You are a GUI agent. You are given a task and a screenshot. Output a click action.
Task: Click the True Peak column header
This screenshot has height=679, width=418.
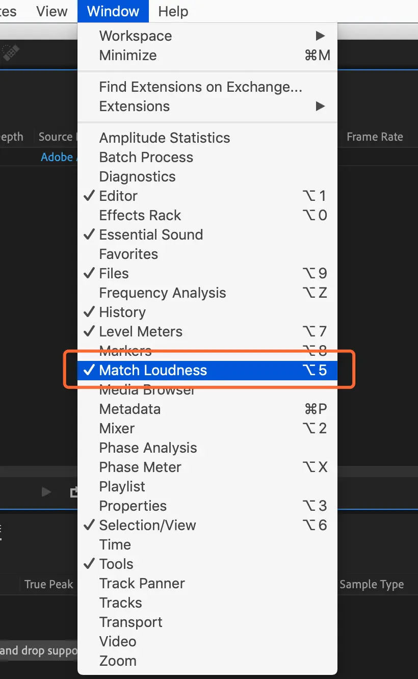[x=49, y=585]
